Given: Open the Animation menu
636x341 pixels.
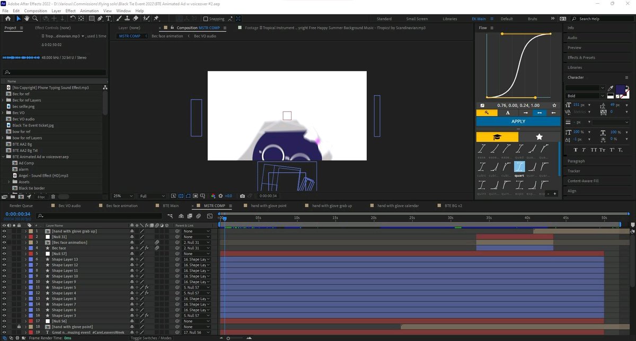Looking at the screenshot, I should [x=89, y=11].
